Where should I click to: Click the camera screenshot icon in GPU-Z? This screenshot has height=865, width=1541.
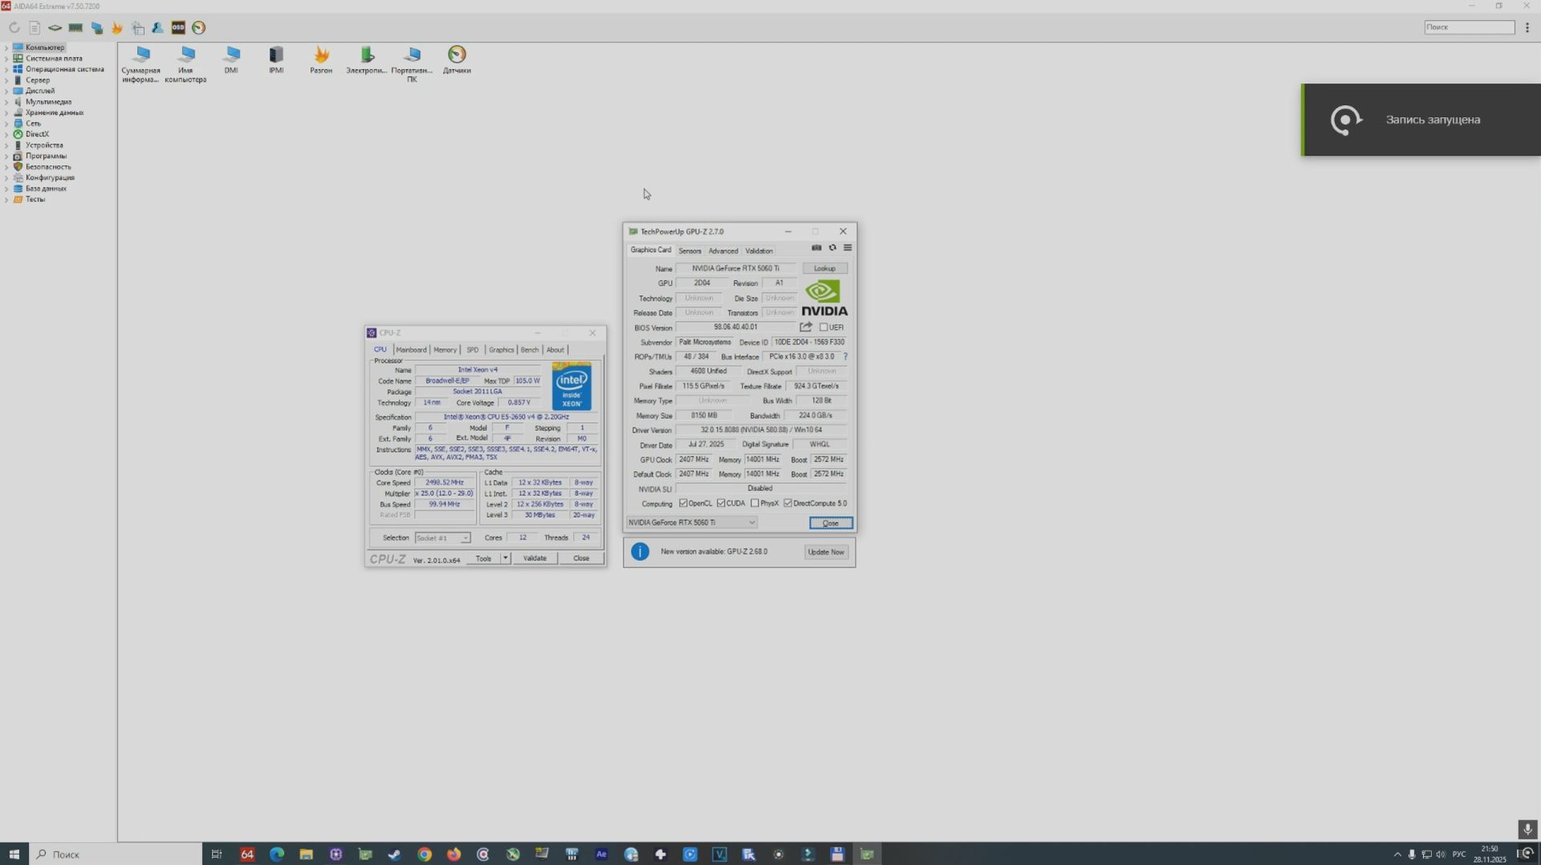point(816,247)
